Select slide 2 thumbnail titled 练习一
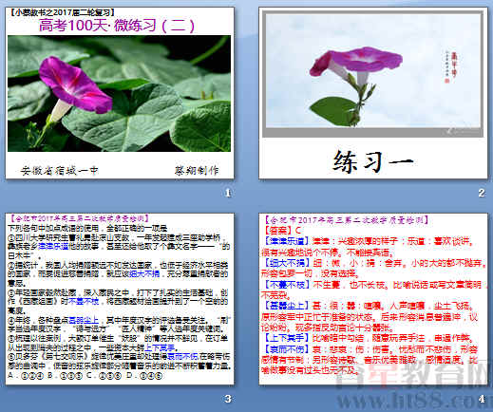Viewport: 493px width, 412px height. point(373,93)
